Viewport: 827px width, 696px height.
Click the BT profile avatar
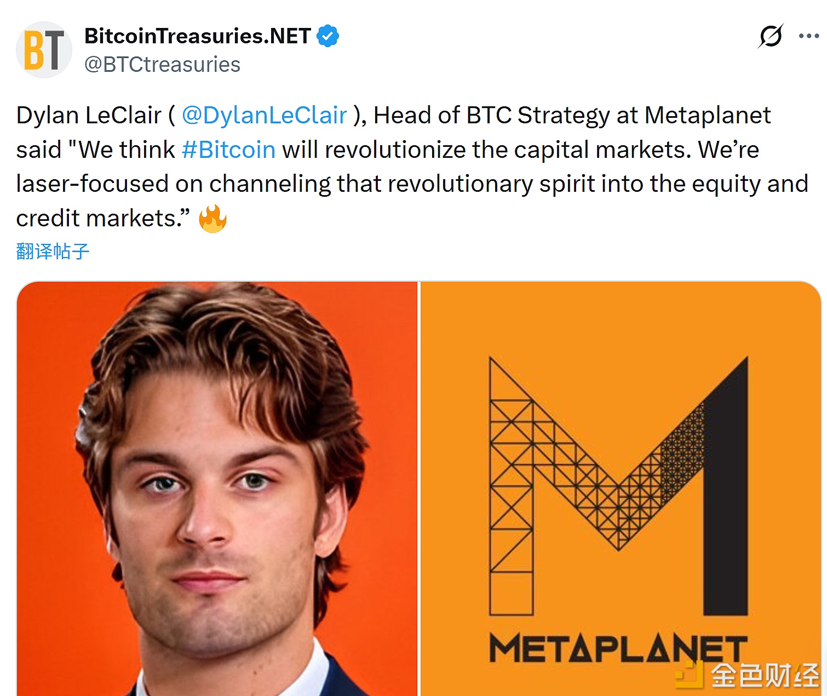pos(44,50)
